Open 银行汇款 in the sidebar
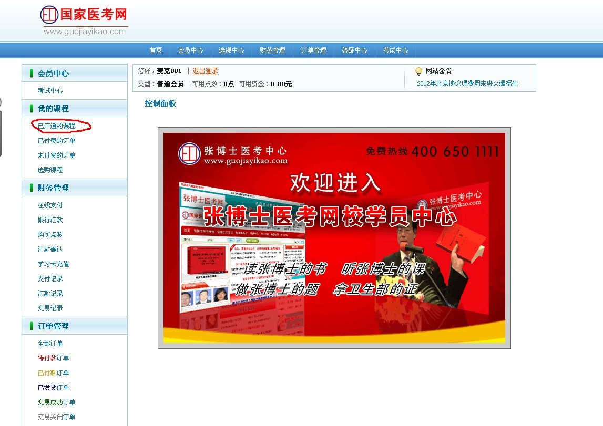The image size is (603, 426). [x=50, y=220]
